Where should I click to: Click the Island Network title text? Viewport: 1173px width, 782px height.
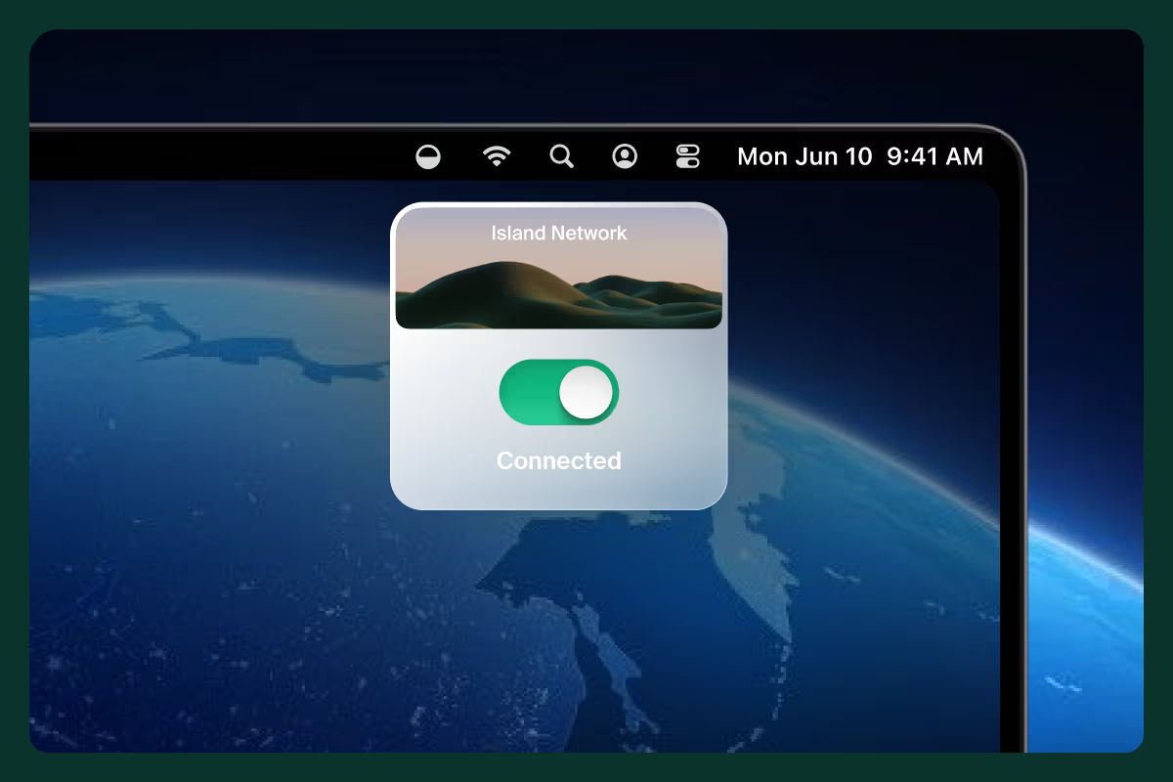point(559,233)
